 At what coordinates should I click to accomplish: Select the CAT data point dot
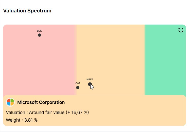pyautogui.click(x=78, y=88)
